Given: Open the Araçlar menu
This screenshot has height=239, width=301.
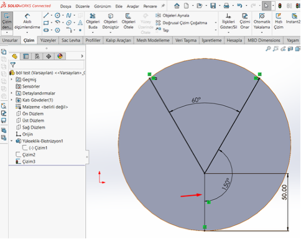Looking at the screenshot, I should 133,6.
